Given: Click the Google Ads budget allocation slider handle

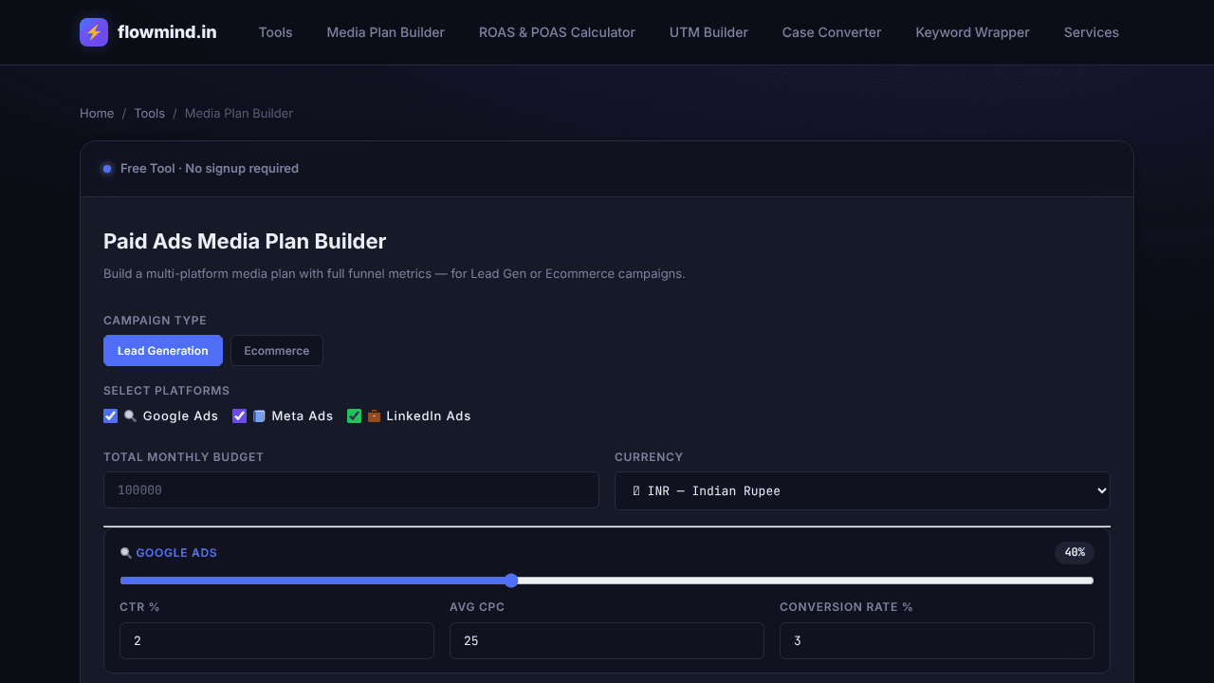Looking at the screenshot, I should (511, 581).
